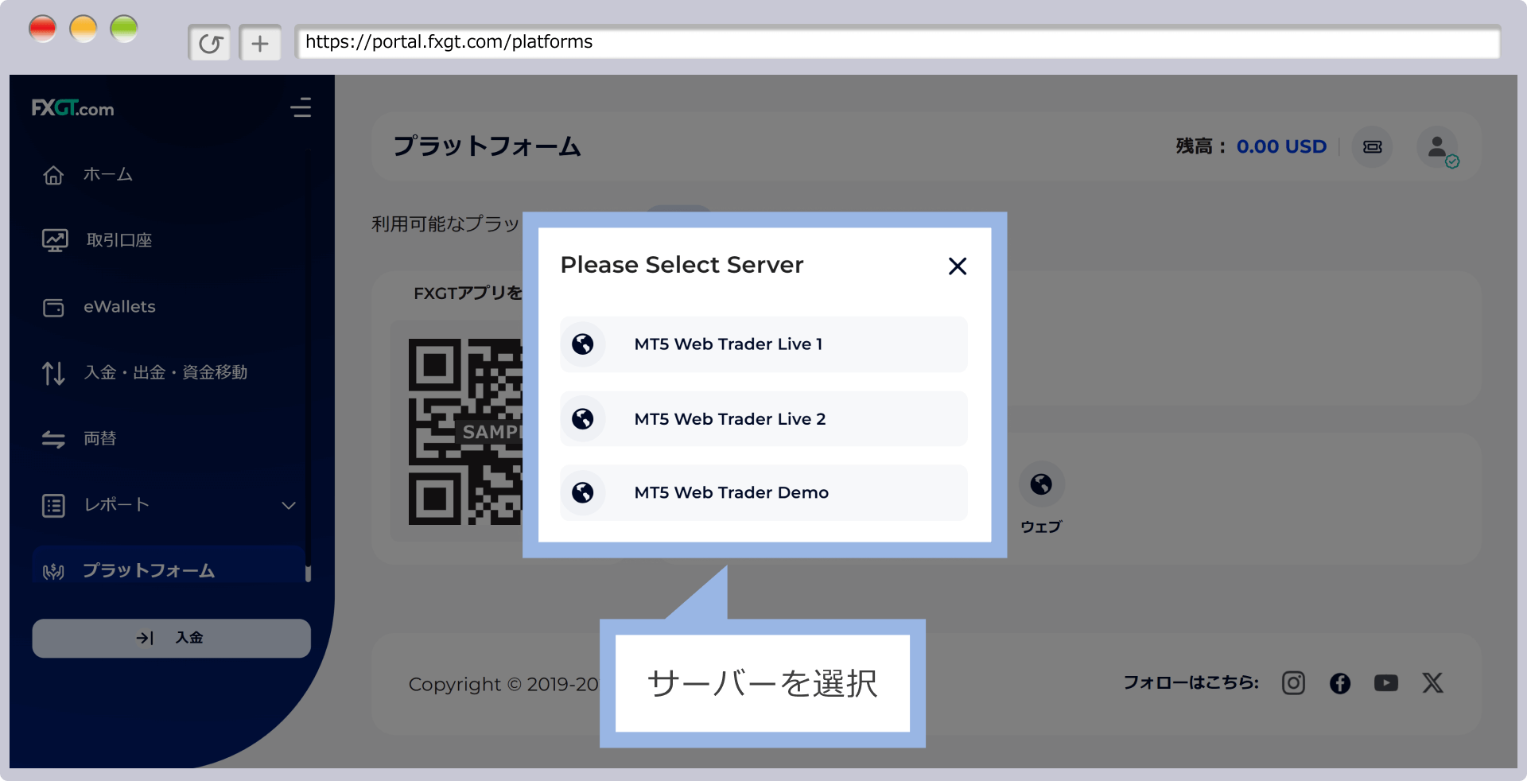Screen dimensions: 1527x781
Task: Click the exchange arrows icon
Action: [x=53, y=439]
